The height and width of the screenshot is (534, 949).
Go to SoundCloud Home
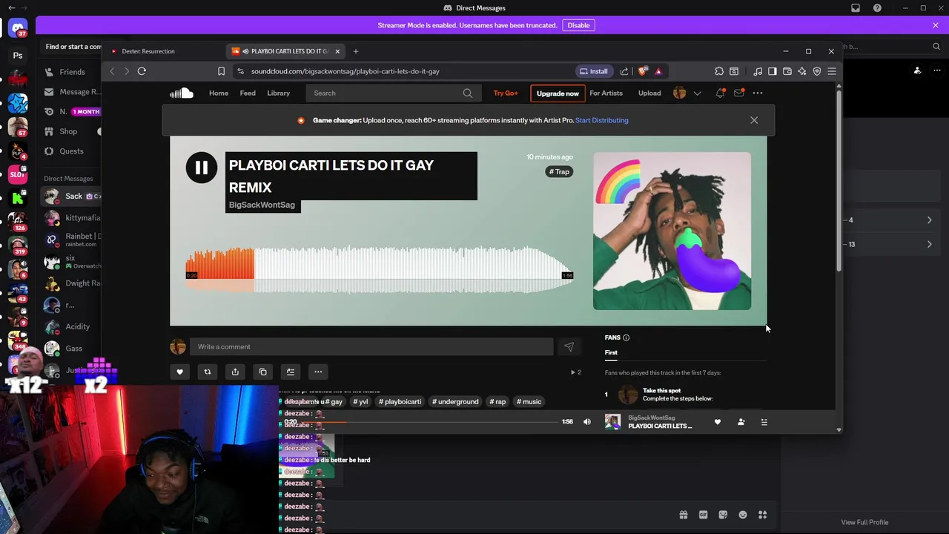(219, 93)
